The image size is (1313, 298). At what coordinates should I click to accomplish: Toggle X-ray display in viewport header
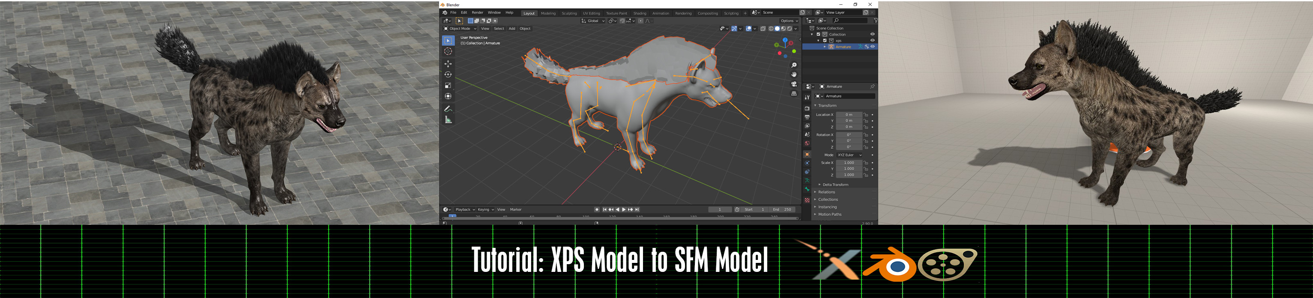[x=763, y=29]
